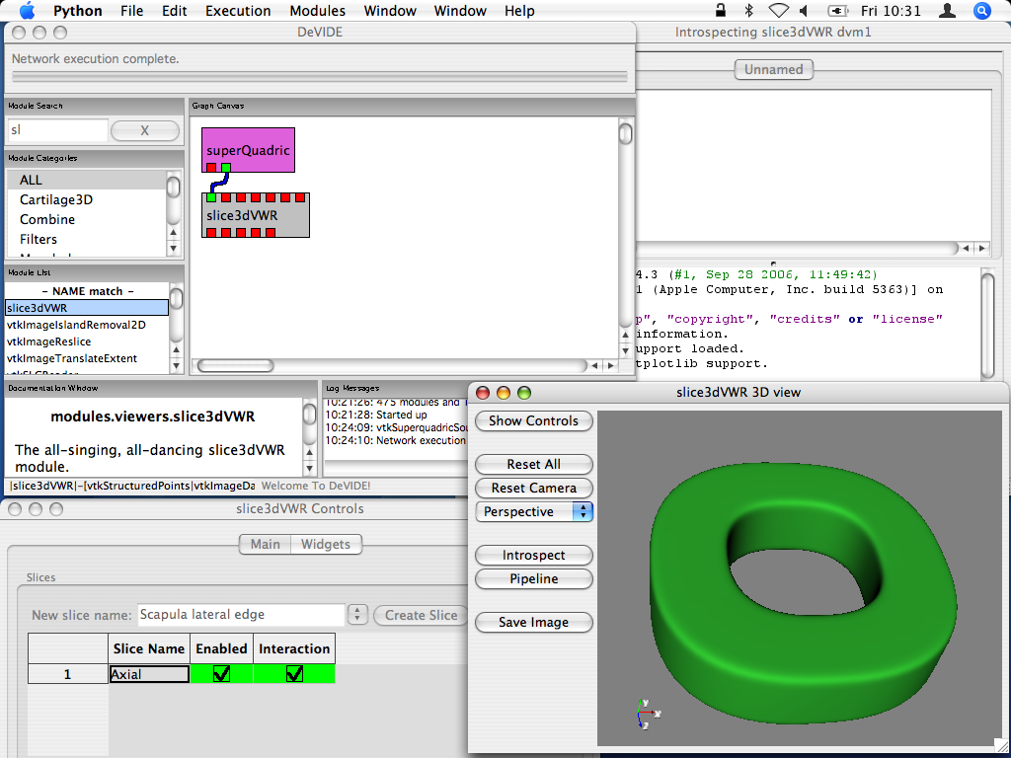The height and width of the screenshot is (758, 1011).
Task: Switch to the Widgets tab
Action: pyautogui.click(x=326, y=544)
